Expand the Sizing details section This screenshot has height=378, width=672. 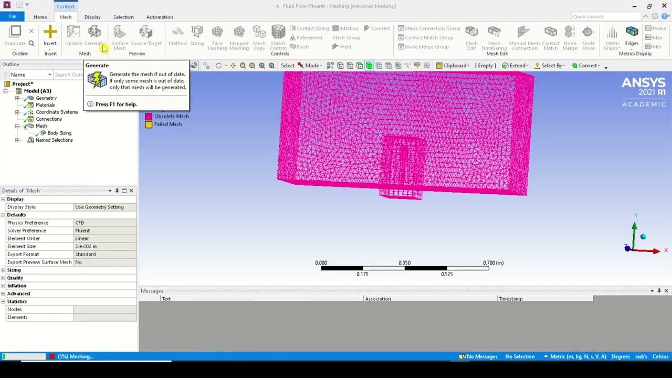pos(3,270)
